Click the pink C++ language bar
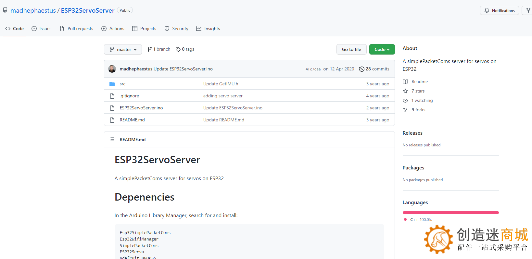 point(451,213)
